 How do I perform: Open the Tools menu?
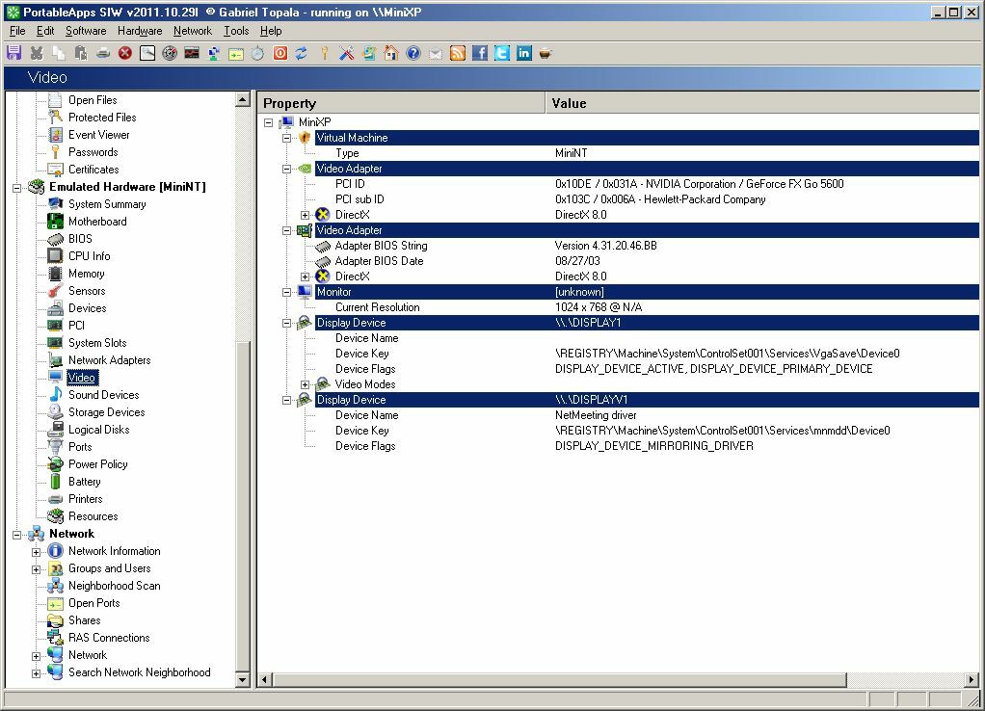pos(236,31)
